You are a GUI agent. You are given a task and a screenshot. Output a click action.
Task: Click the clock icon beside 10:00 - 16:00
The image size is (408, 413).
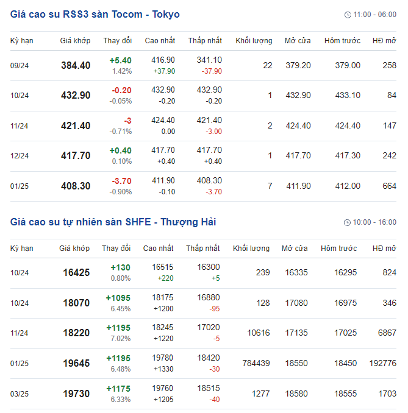click(x=348, y=223)
